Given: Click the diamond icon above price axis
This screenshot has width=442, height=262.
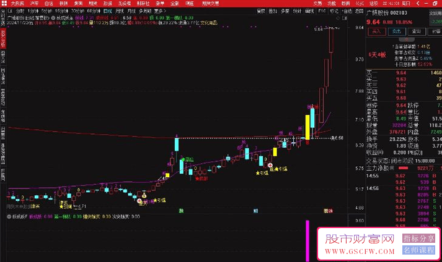Looking at the screenshot, I should pyautogui.click(x=338, y=18).
